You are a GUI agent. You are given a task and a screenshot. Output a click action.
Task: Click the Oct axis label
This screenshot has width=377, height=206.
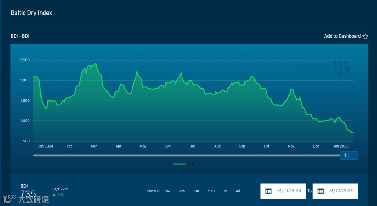click(266, 146)
